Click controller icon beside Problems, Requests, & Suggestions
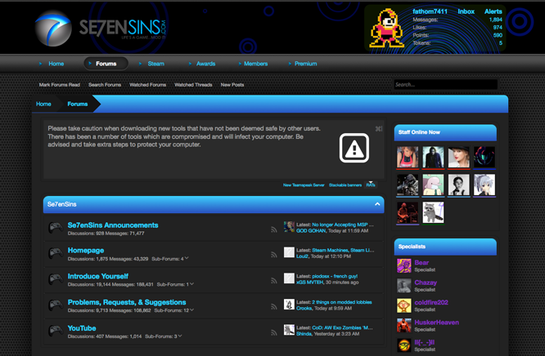545x356 pixels. pyautogui.click(x=56, y=305)
